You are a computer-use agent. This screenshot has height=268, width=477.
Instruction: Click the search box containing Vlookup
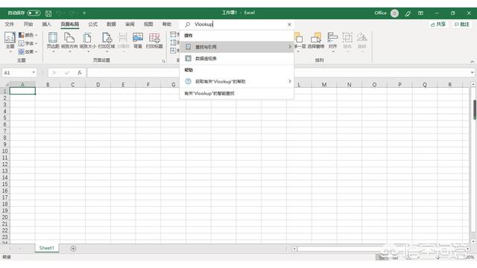tap(237, 25)
